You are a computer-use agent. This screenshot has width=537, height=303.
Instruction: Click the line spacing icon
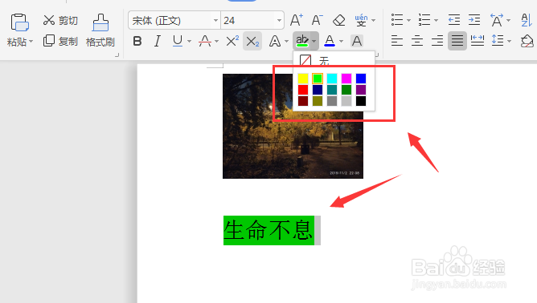(x=498, y=41)
